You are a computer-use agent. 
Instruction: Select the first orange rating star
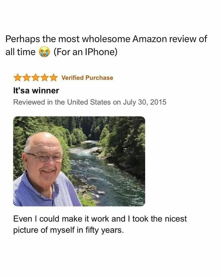click(18, 78)
